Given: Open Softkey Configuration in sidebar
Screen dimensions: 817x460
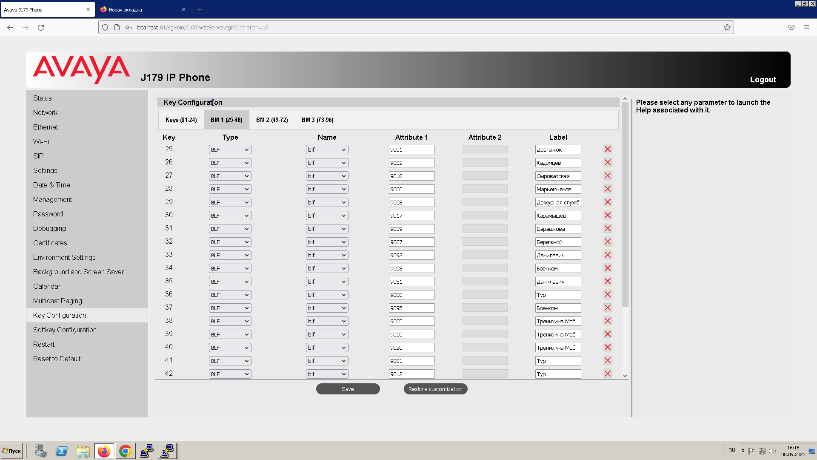Looking at the screenshot, I should [x=65, y=330].
